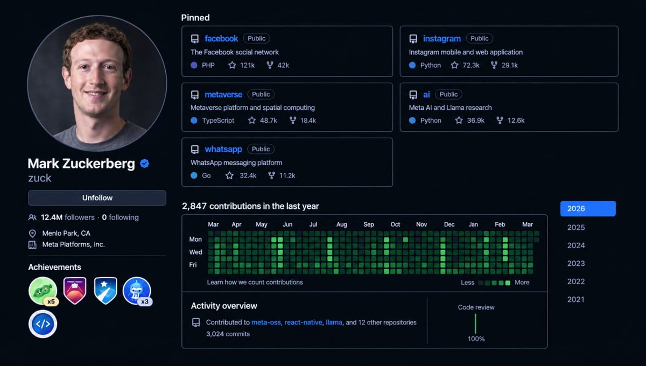646x366 pixels.
Task: Click the repository icon beside instagram
Action: (x=413, y=39)
